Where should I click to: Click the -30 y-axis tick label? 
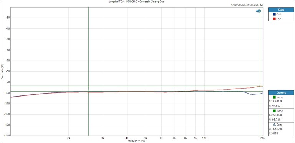[8, 18]
